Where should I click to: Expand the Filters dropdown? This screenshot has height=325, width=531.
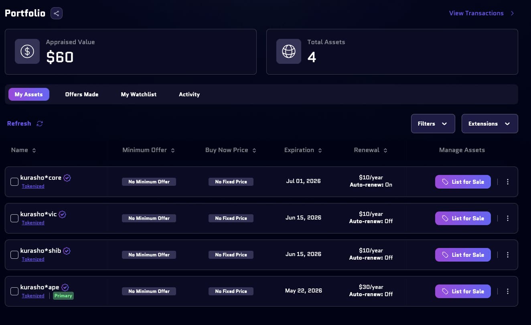pos(433,124)
